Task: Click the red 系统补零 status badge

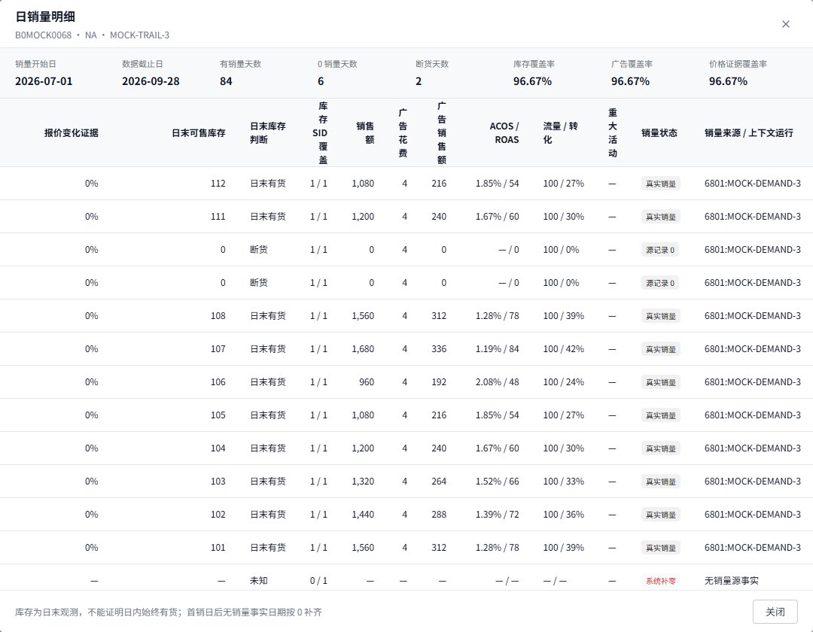Action: click(661, 582)
